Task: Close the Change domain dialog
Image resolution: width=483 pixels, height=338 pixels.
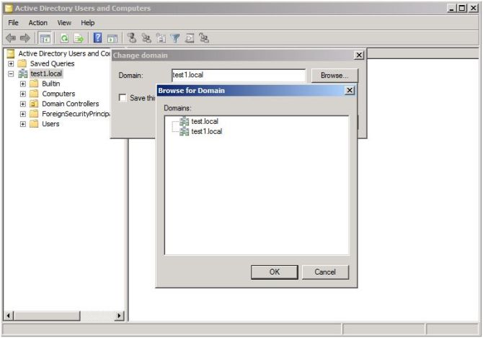Action: tap(359, 55)
